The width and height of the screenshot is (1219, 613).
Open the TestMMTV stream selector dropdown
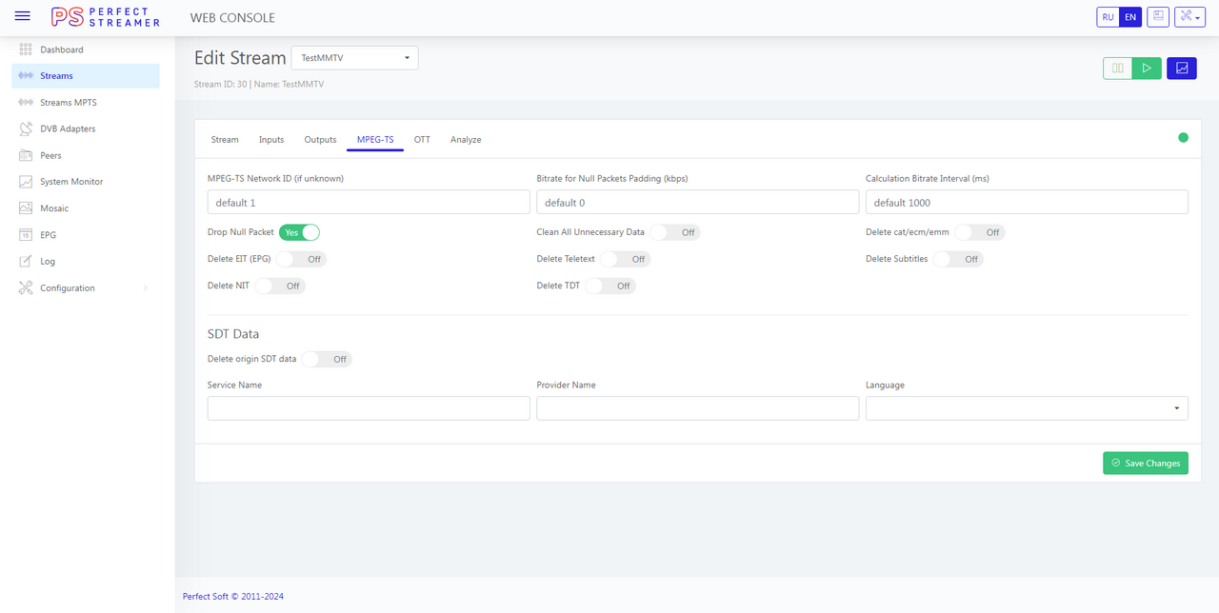pos(354,58)
